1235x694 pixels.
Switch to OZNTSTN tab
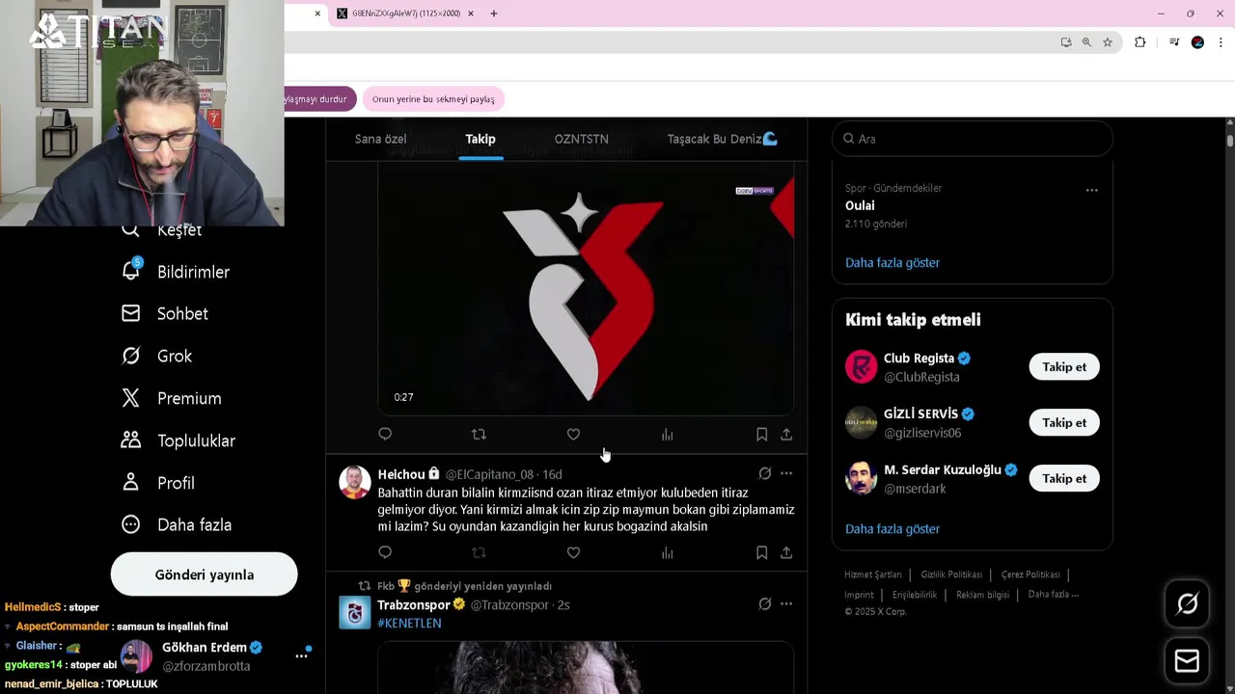pos(581,139)
